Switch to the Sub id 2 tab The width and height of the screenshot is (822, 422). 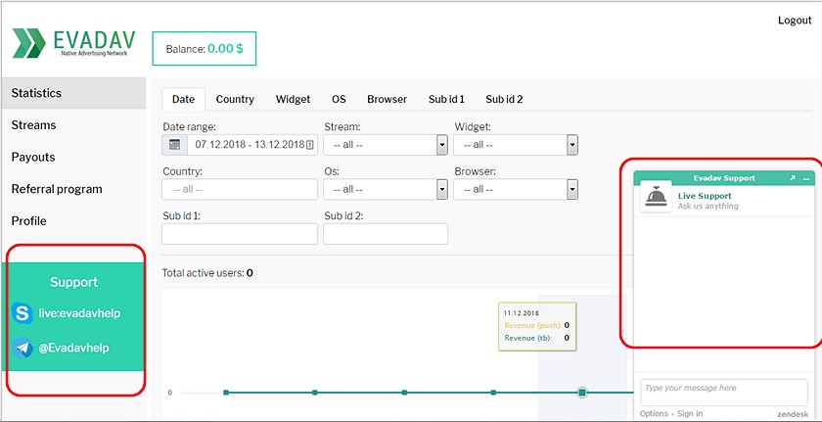click(504, 99)
